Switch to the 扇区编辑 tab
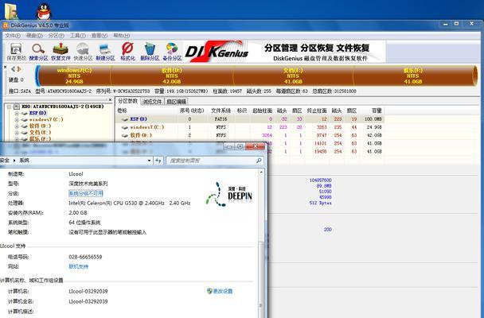This screenshot has width=484, height=318. coord(176,102)
